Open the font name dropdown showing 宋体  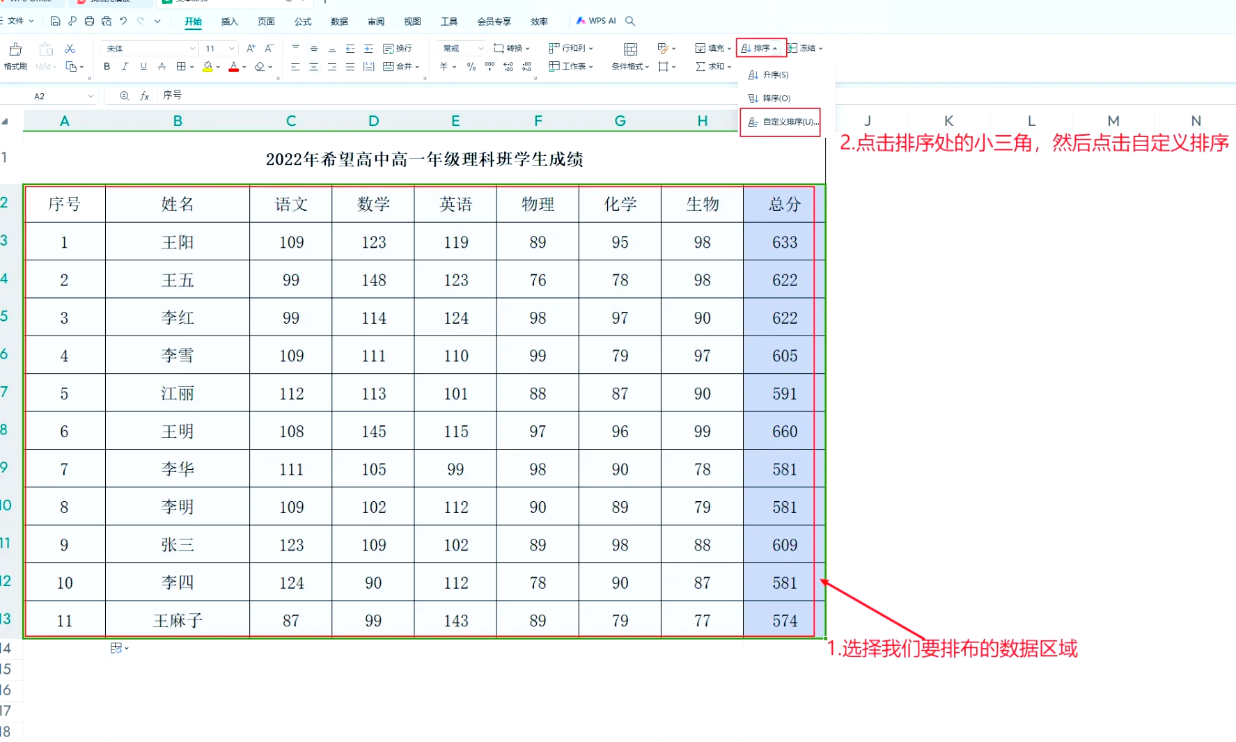pyautogui.click(x=148, y=48)
